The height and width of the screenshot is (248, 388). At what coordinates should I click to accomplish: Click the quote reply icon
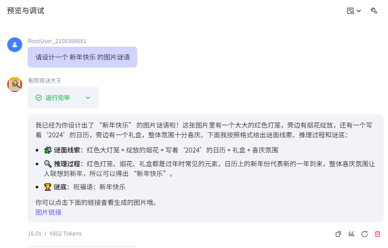(x=351, y=234)
